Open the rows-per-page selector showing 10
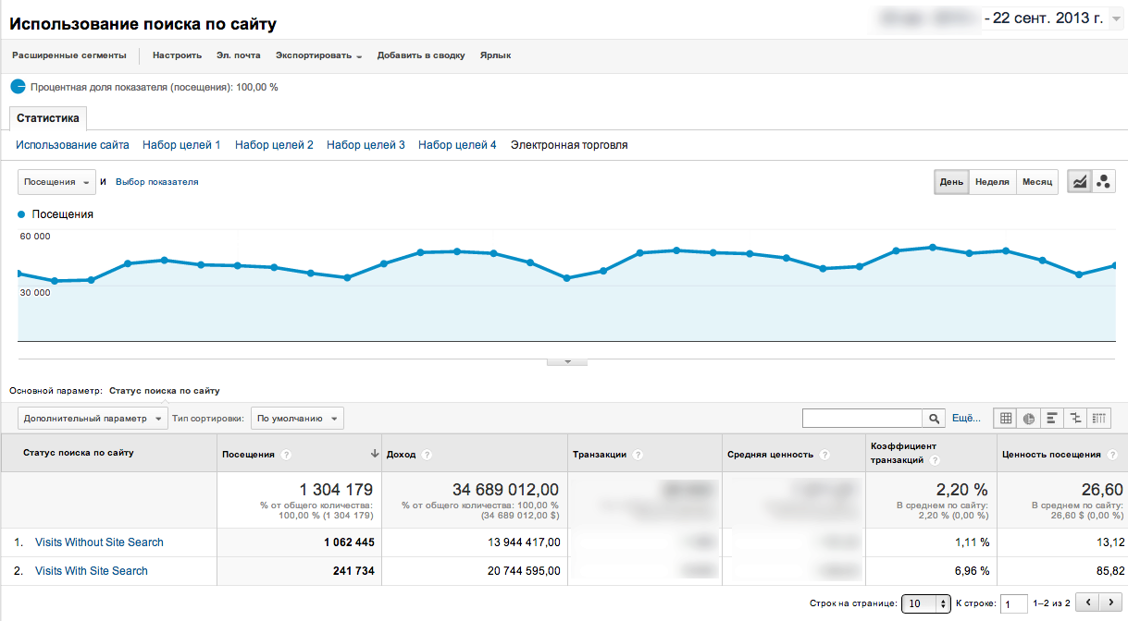Screen dimensions: 1128x621 (925, 603)
